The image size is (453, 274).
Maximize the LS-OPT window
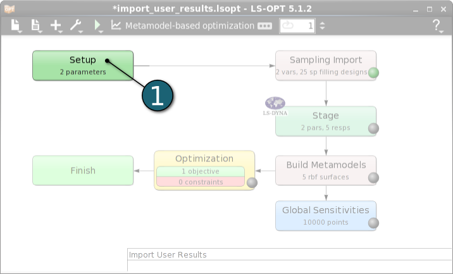[430, 9]
